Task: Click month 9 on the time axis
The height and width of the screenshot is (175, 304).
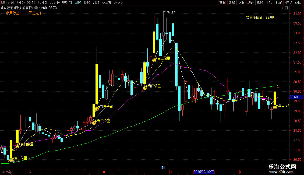Action: tap(171, 172)
